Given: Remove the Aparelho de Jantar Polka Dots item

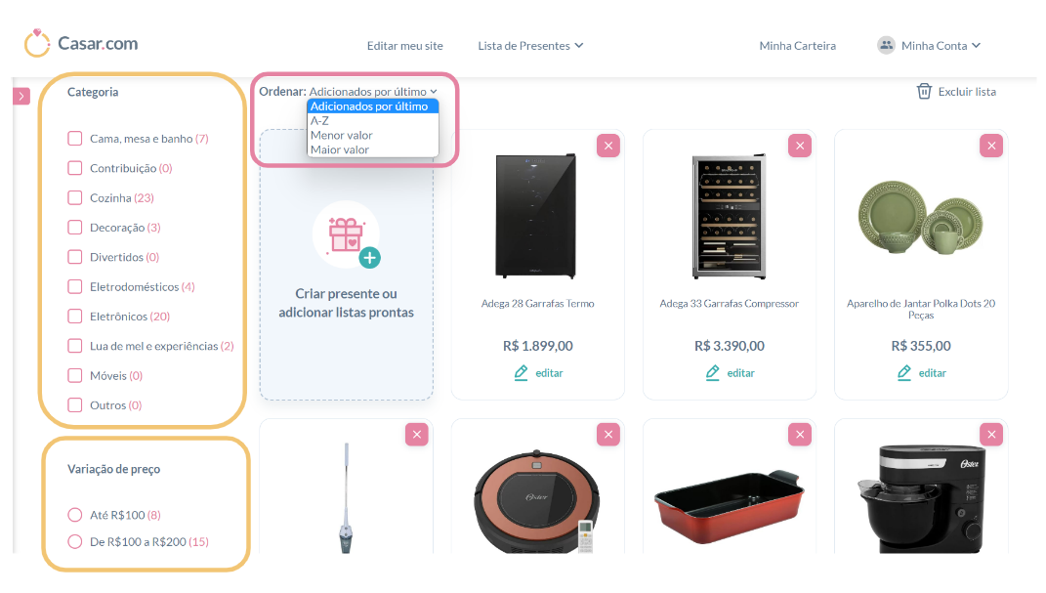Looking at the screenshot, I should [x=991, y=146].
